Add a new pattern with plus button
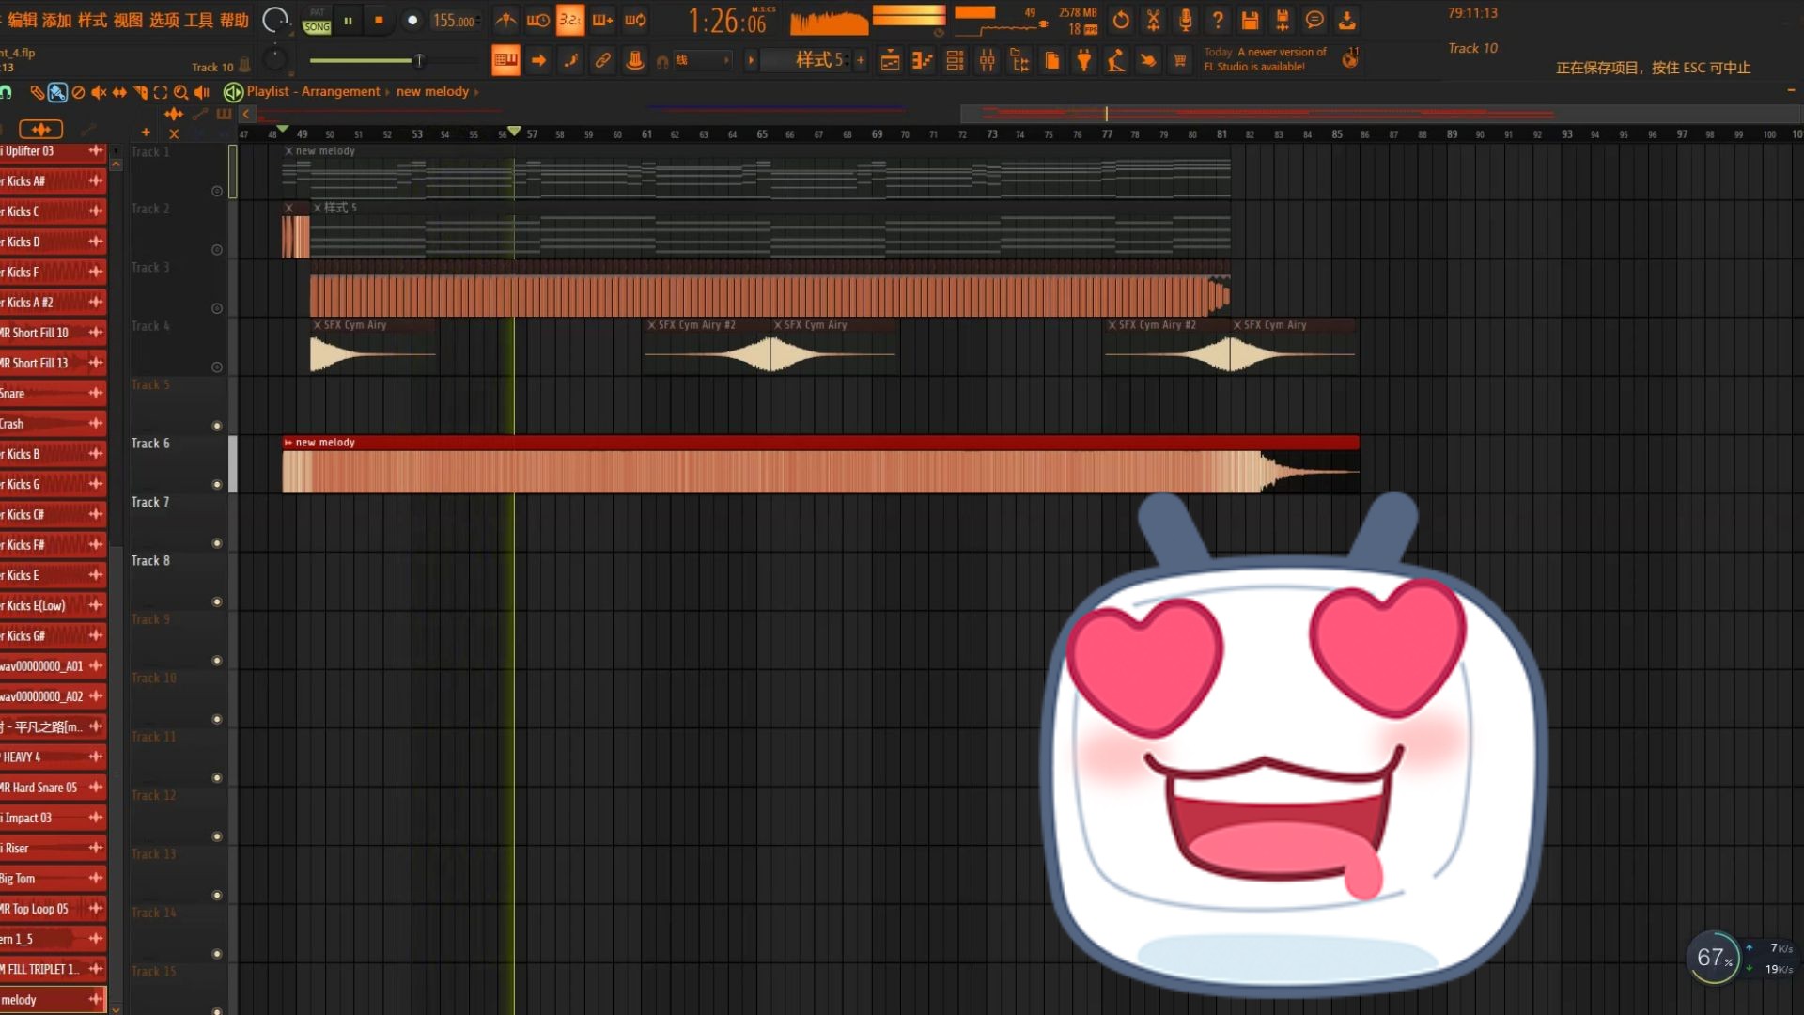This screenshot has height=1015, width=1804. 860,61
